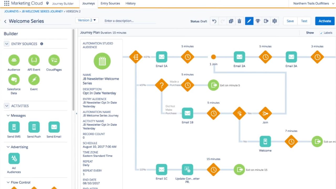Switch to the Entry Sources tab

coord(110,3)
